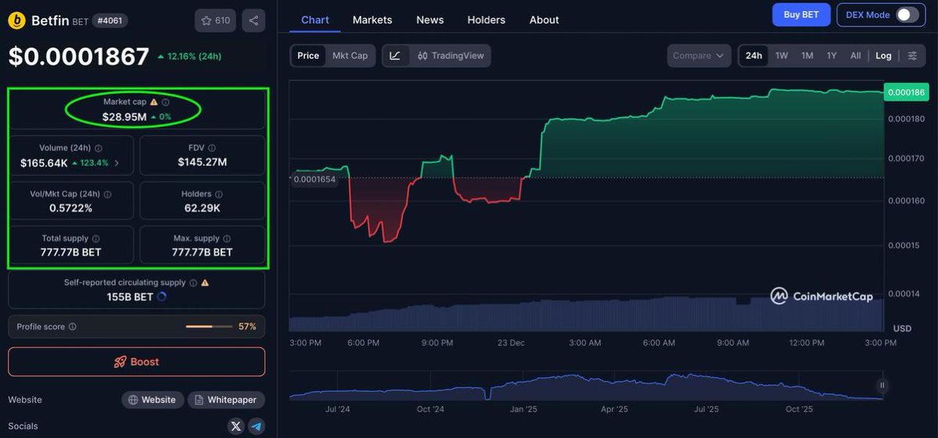The width and height of the screenshot is (938, 438).
Task: Open Market cap info icon
Action: click(166, 102)
